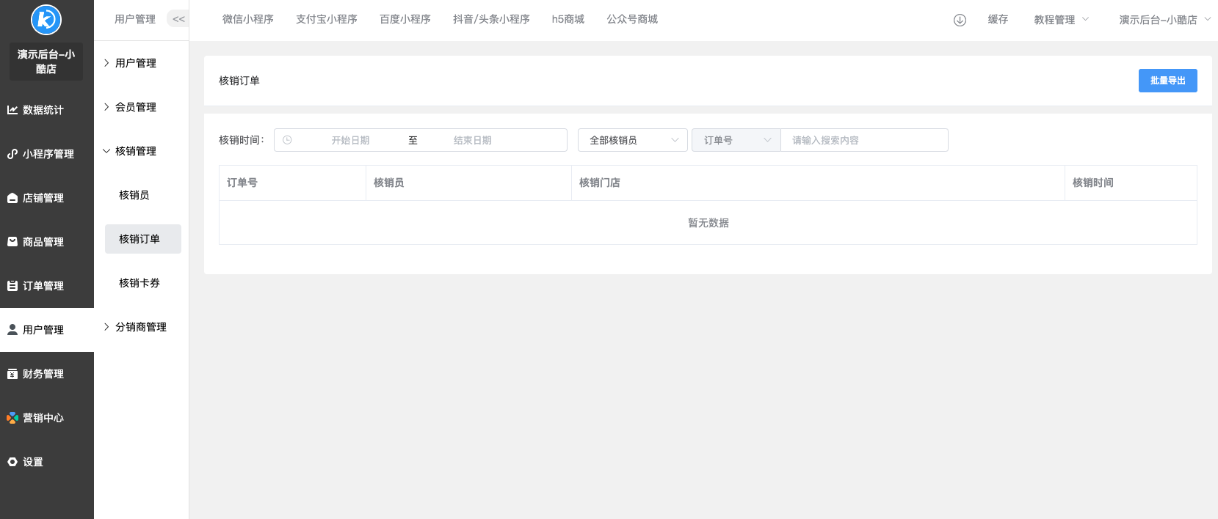This screenshot has width=1218, height=519.
Task: Click the clock icon in date field
Action: [287, 140]
